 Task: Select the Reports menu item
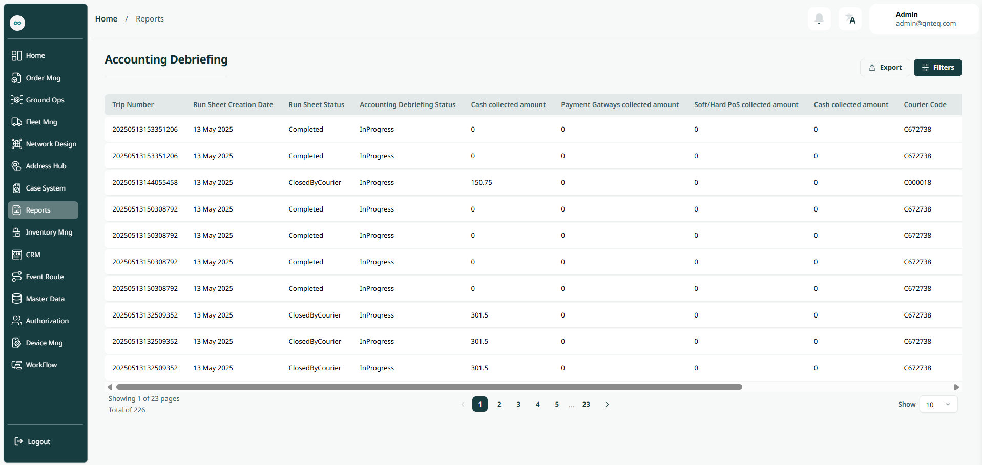tap(43, 210)
